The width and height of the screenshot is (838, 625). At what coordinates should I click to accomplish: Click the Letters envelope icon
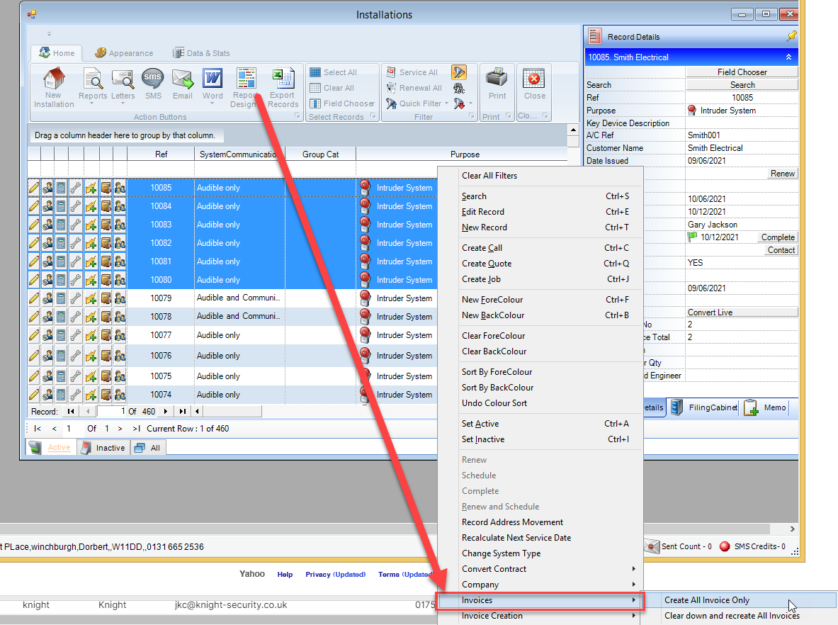tap(123, 79)
